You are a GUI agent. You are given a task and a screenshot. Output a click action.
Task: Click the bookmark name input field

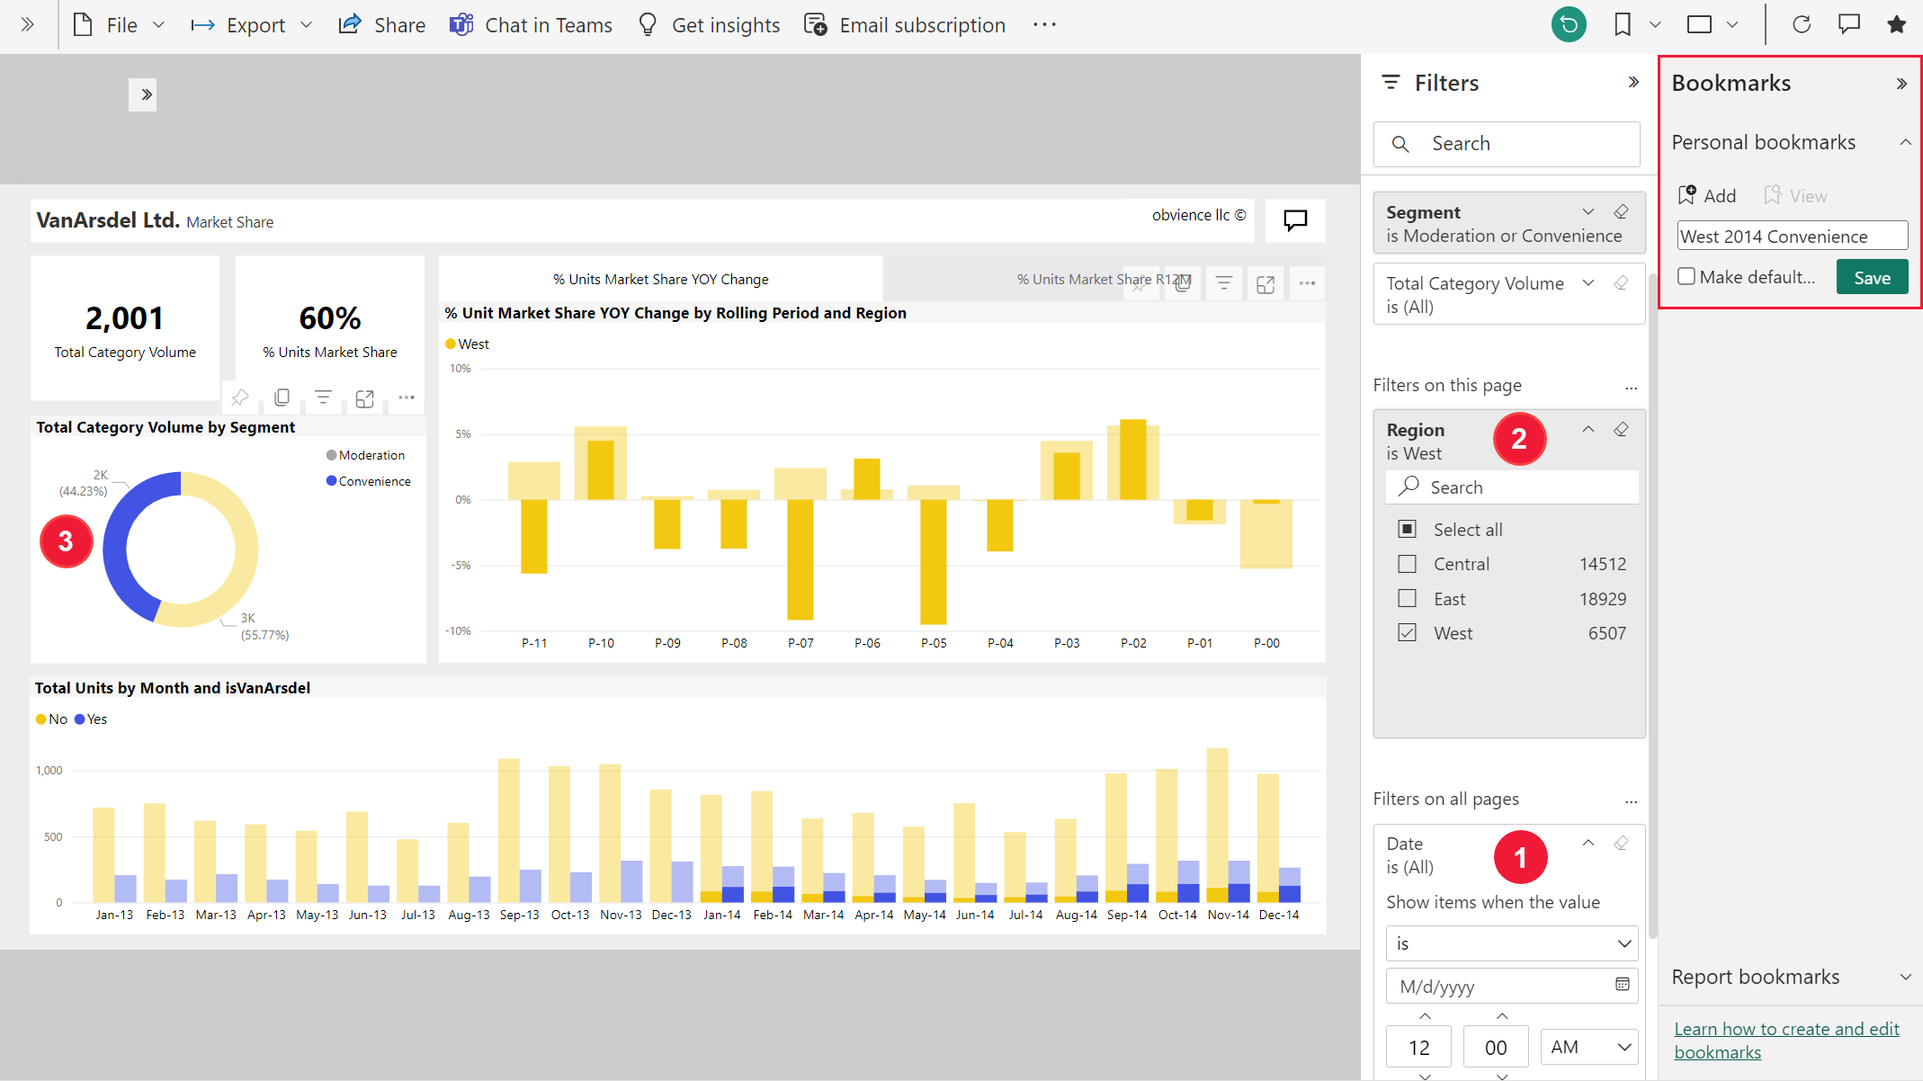[1793, 237]
